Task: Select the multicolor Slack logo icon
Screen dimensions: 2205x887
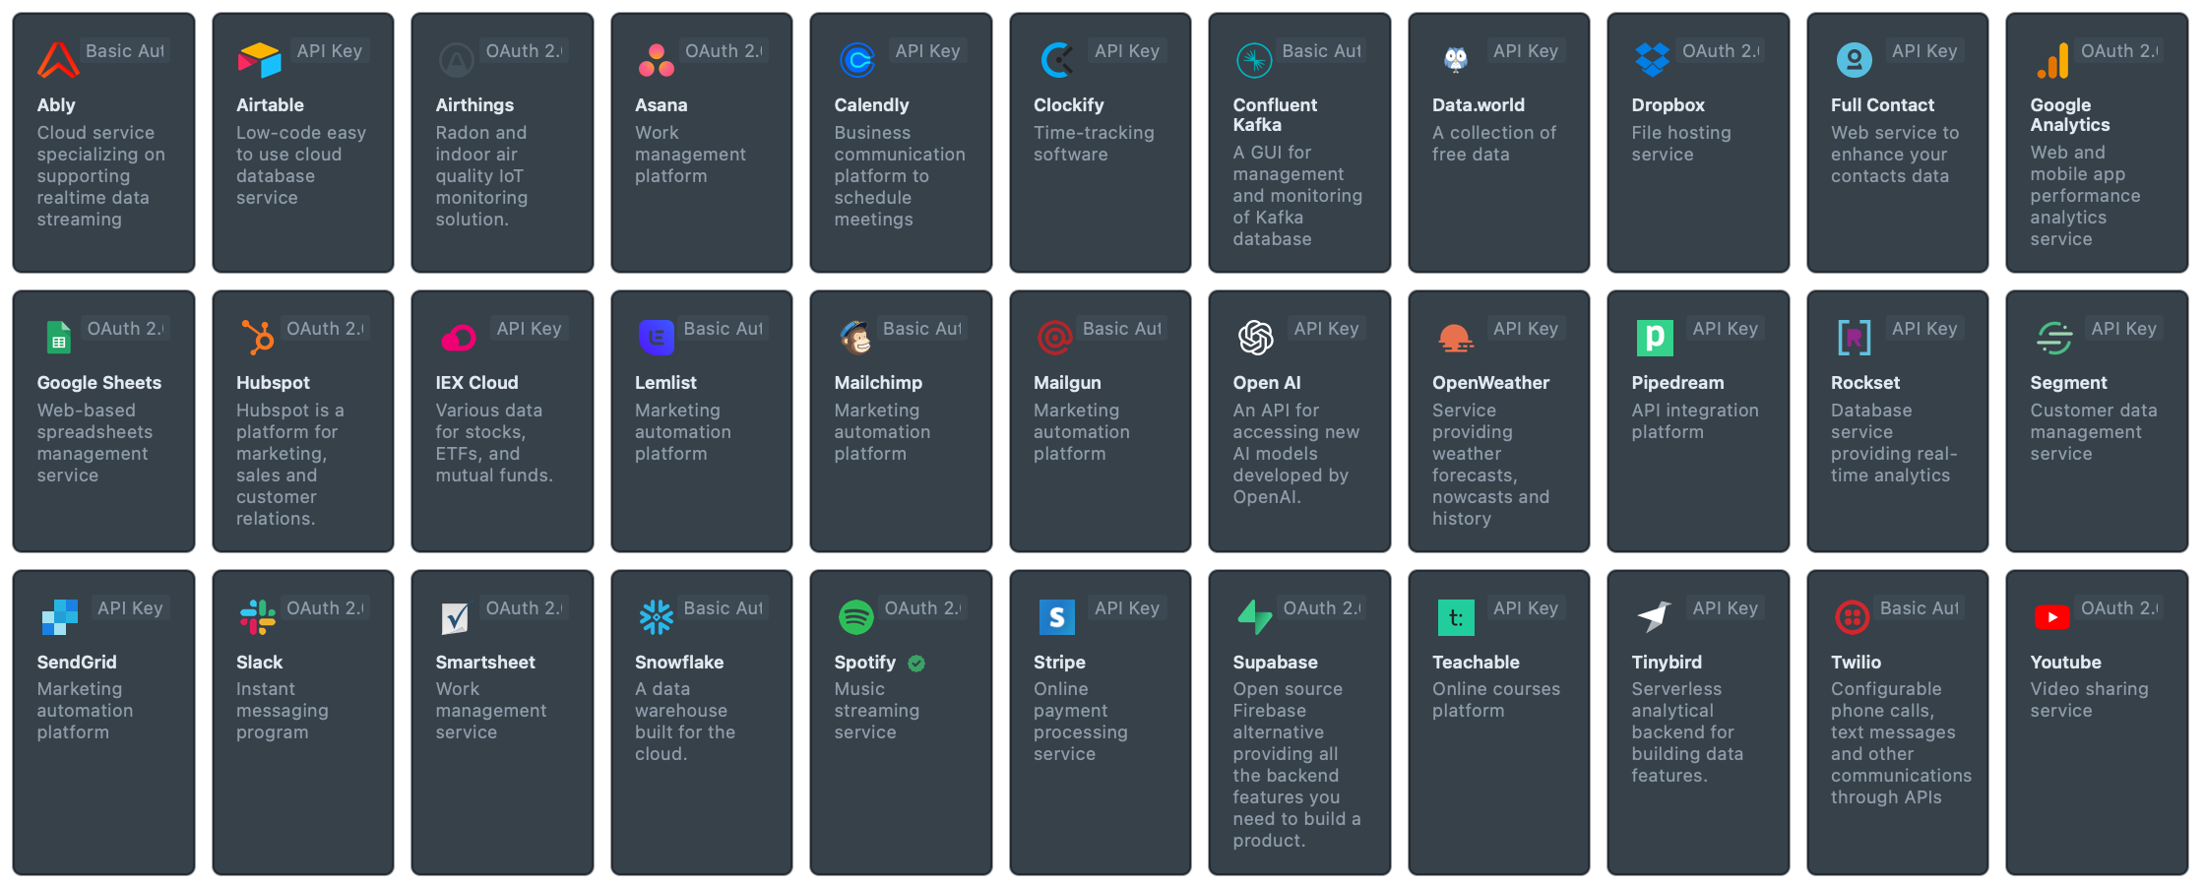Action: pyautogui.click(x=258, y=617)
